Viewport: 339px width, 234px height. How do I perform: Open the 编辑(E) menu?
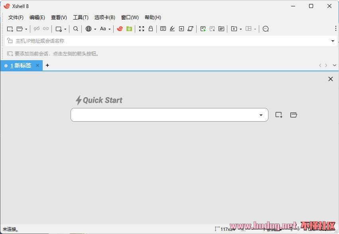pos(37,18)
